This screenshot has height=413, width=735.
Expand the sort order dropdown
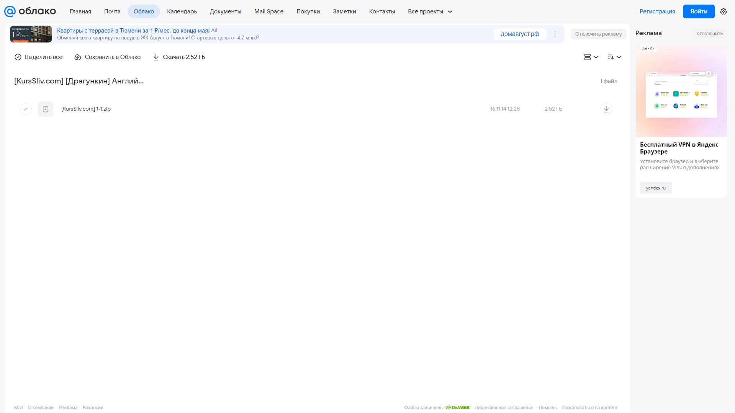[x=614, y=57]
